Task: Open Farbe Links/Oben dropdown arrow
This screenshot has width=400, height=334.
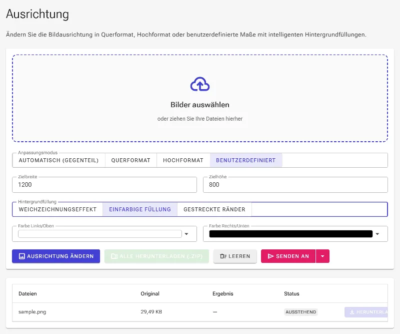Action: [x=186, y=234]
